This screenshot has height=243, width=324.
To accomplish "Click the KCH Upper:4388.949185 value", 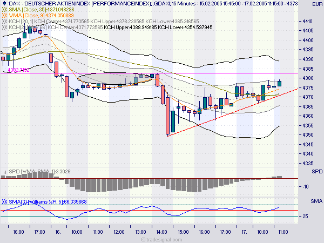I will [x=130, y=28].
